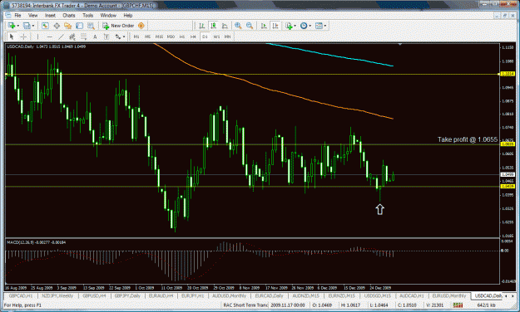
Task: Switch to the EURUSD,Monthly chart tab
Action: (x=449, y=295)
